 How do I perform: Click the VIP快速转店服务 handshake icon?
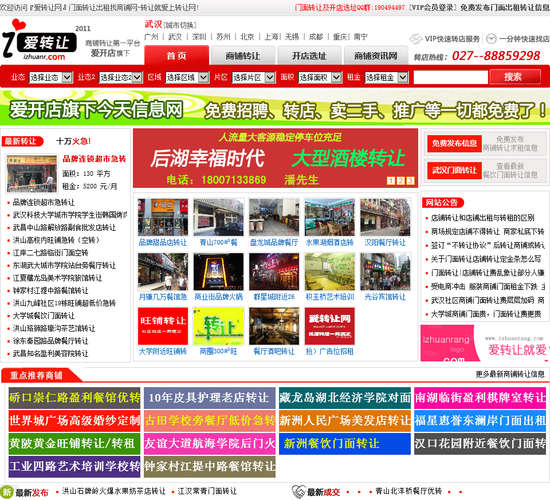pos(416,38)
